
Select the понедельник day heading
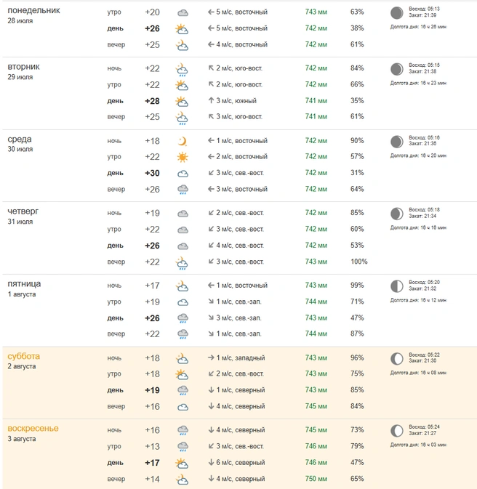point(33,10)
